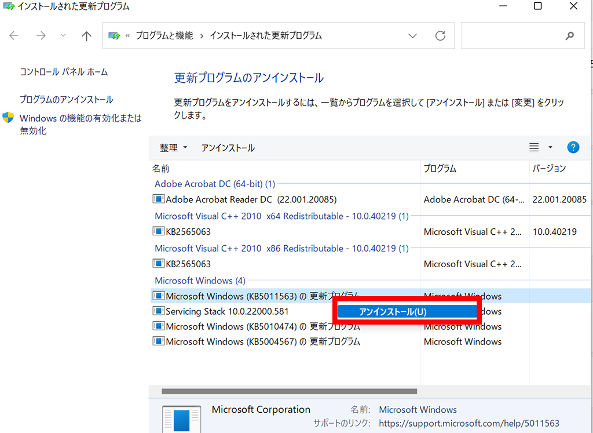Open プログラムのアンインストール in the sidebar
This screenshot has height=433, width=593.
pyautogui.click(x=65, y=99)
